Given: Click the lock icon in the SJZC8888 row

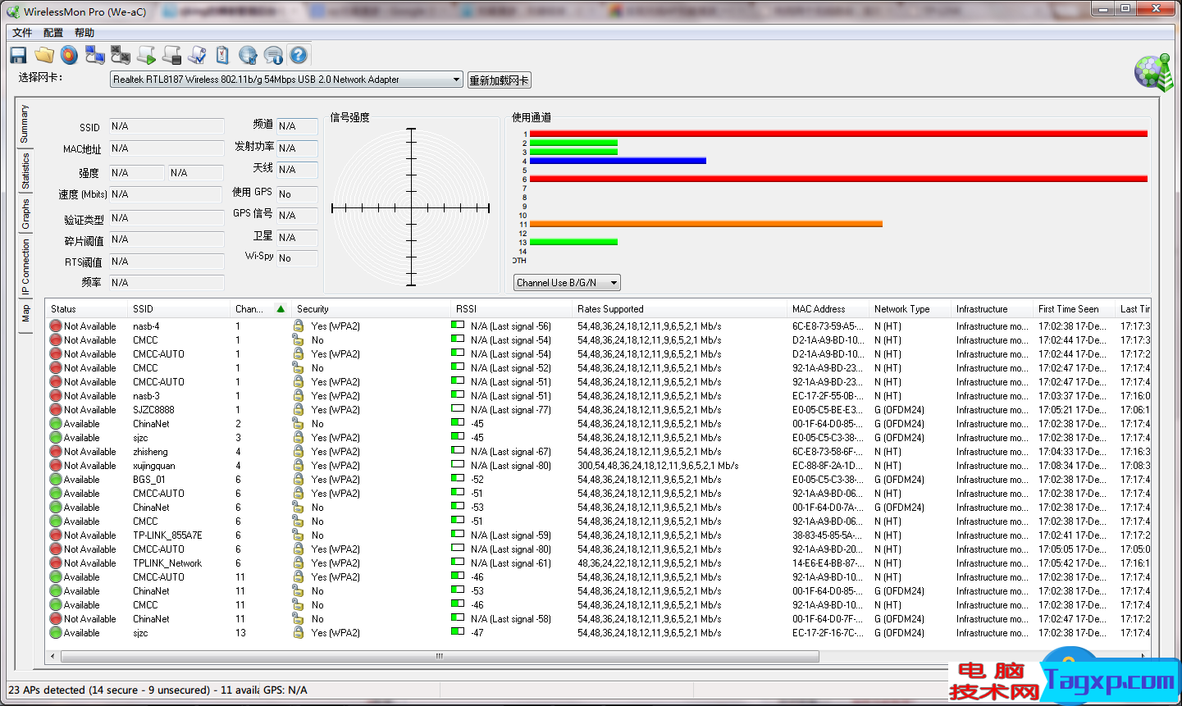Looking at the screenshot, I should tap(299, 410).
